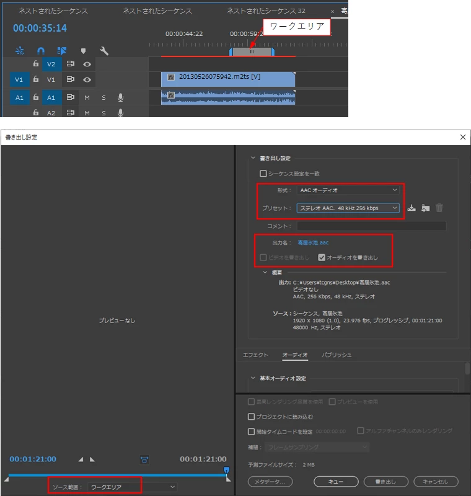Toggle sync lock for A1
471x496 pixels.
(x=70, y=97)
